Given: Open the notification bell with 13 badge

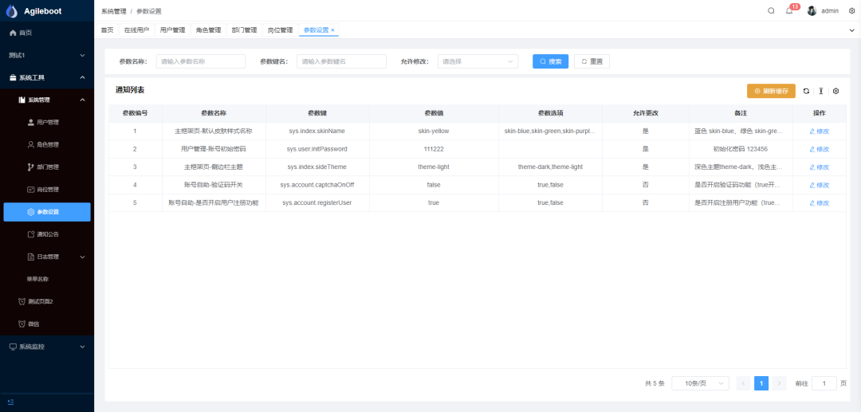Looking at the screenshot, I should tap(789, 11).
